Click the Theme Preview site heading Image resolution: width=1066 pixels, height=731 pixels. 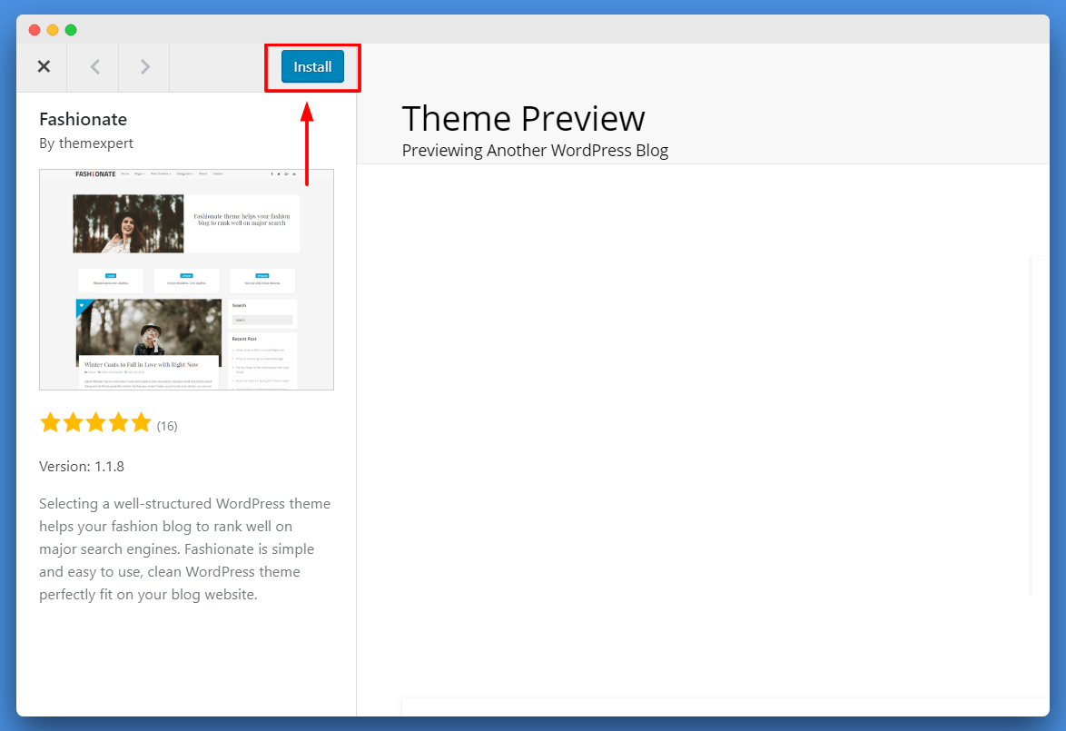pos(524,119)
